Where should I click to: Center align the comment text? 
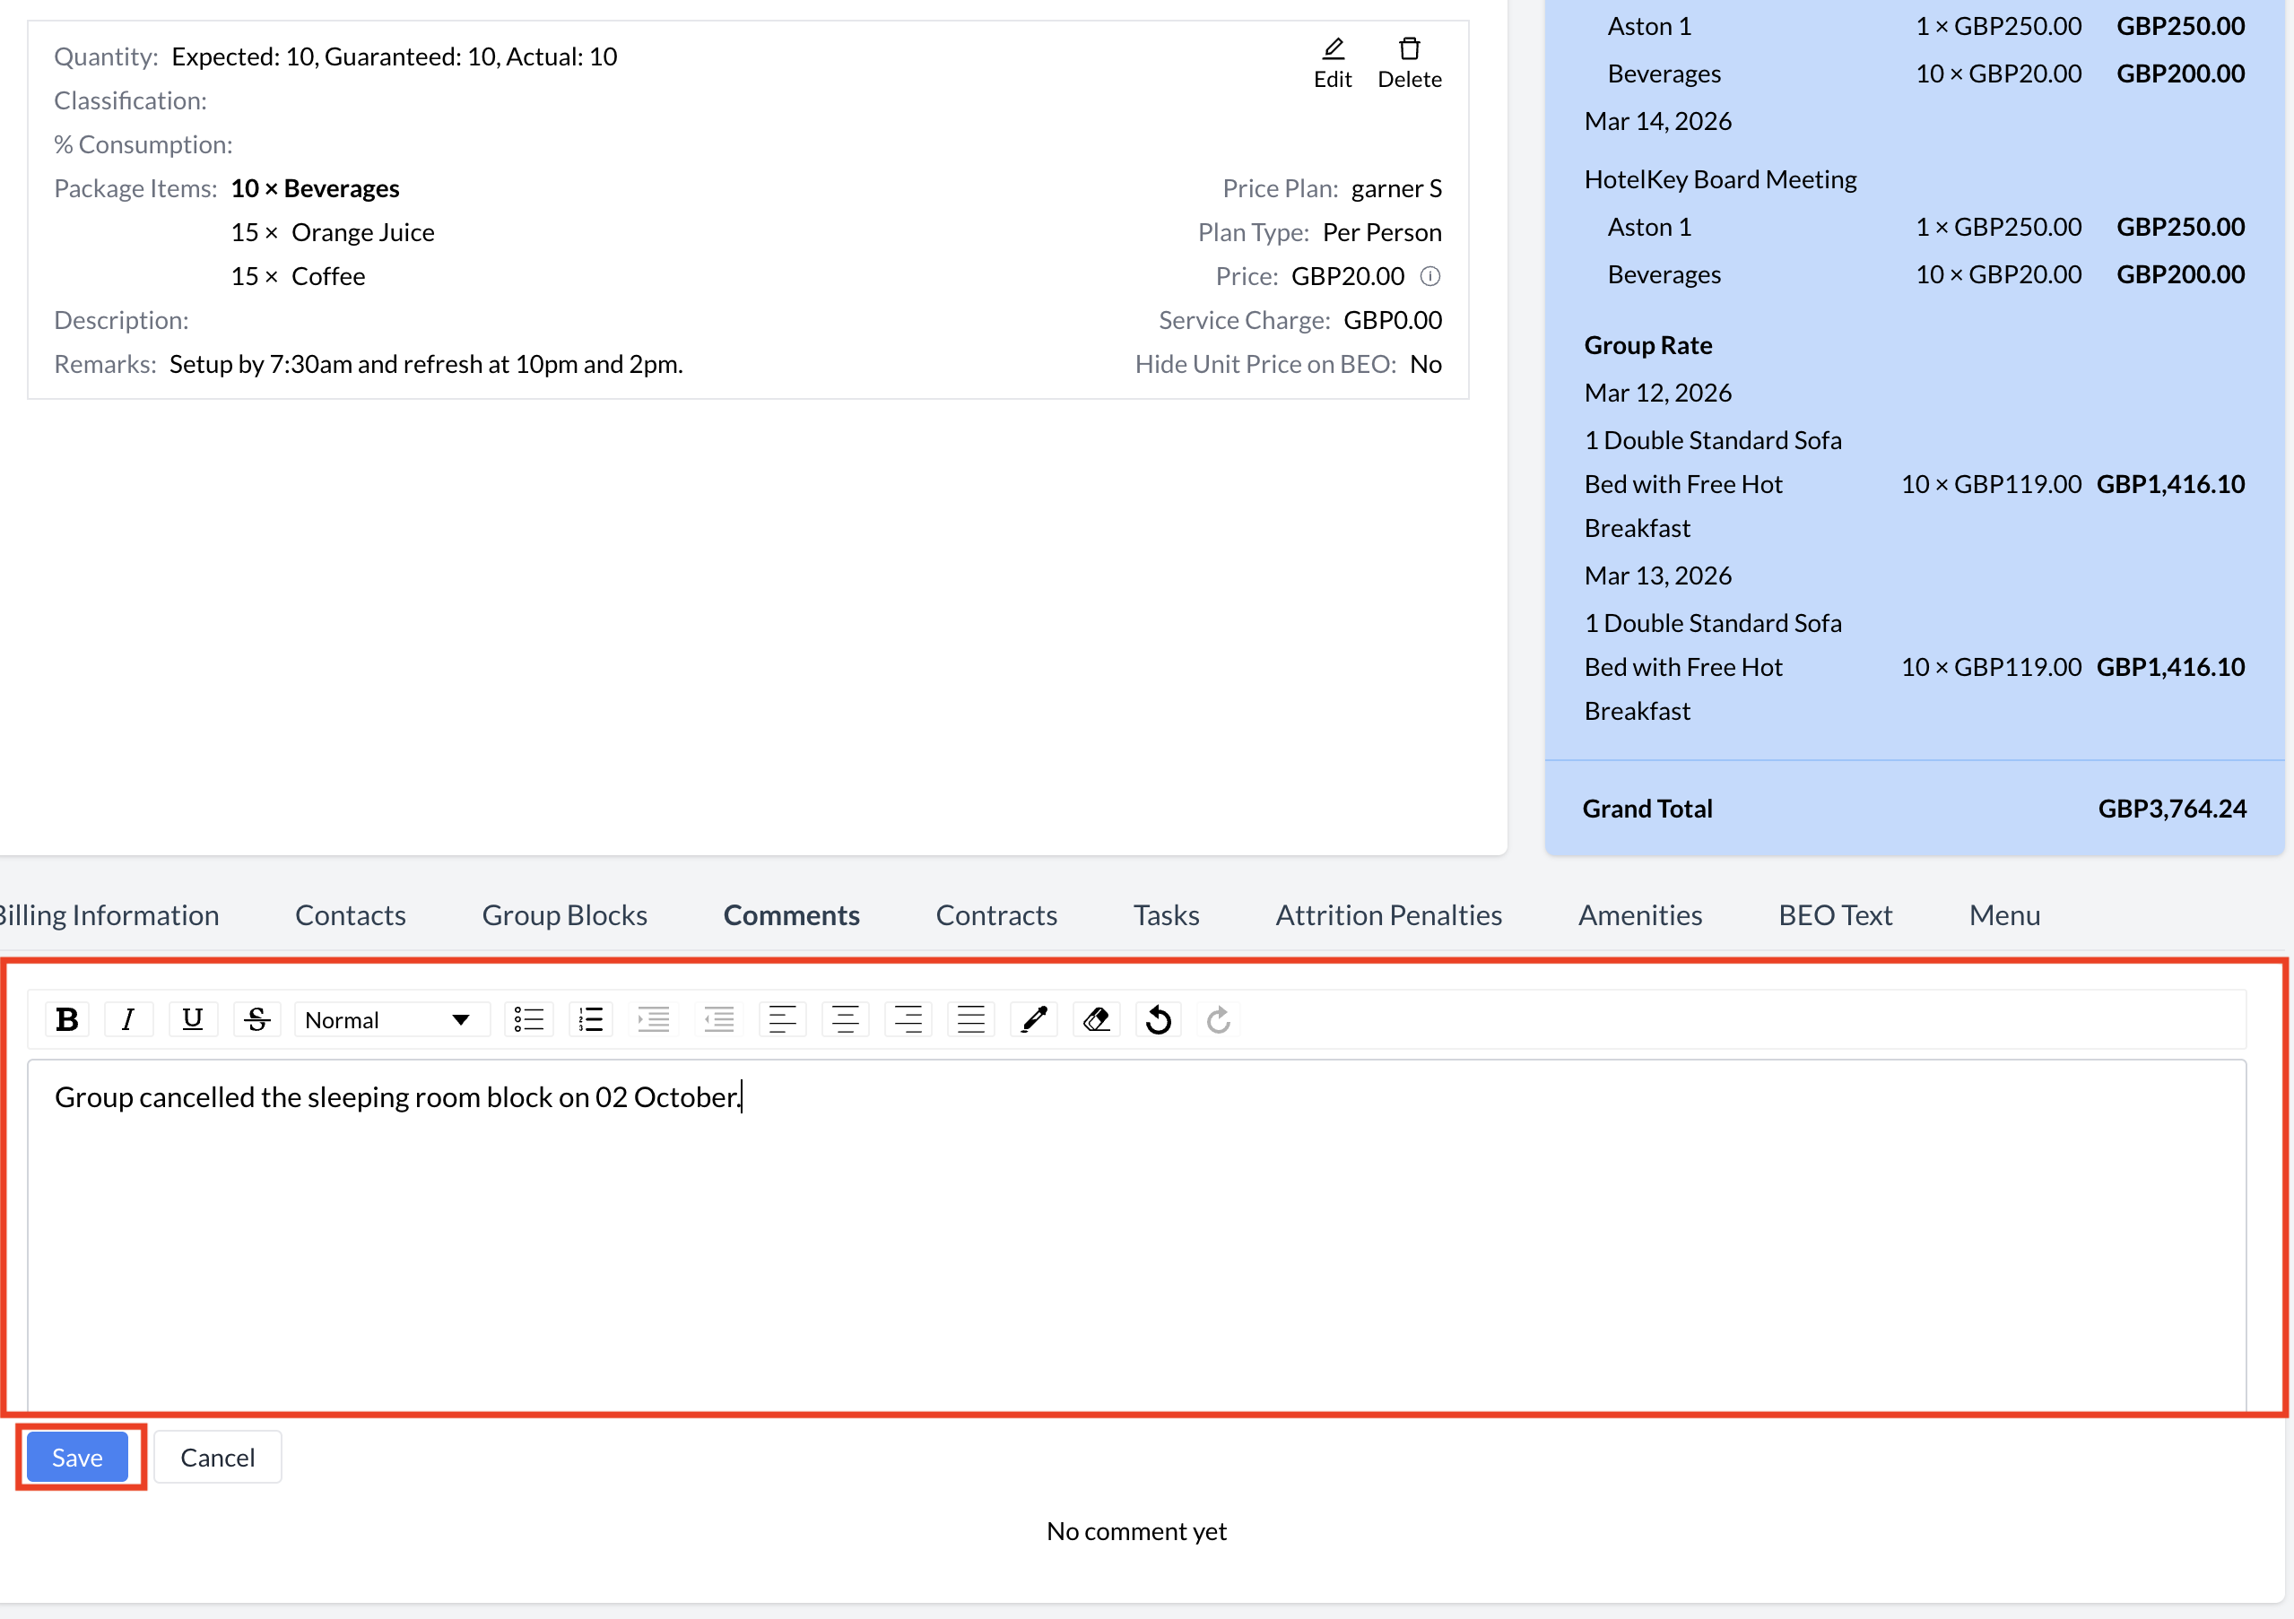(x=846, y=1020)
